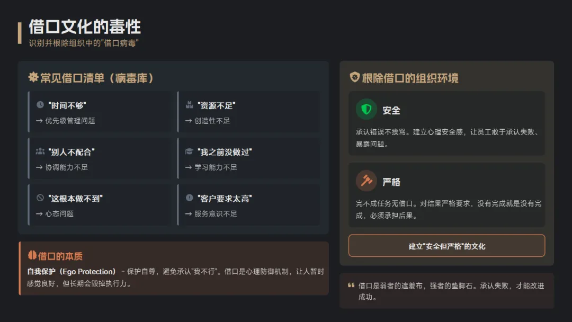This screenshot has height=322, width=572.
Task: Click the prohibited icon beside "这根本做不到"
Action: point(40,198)
